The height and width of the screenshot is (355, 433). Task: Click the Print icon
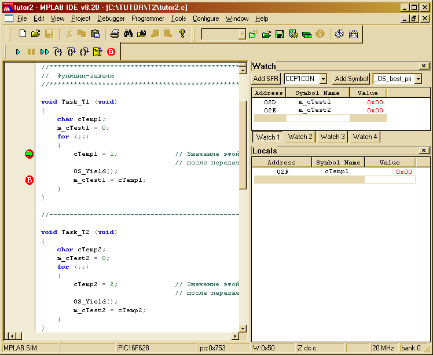115,34
